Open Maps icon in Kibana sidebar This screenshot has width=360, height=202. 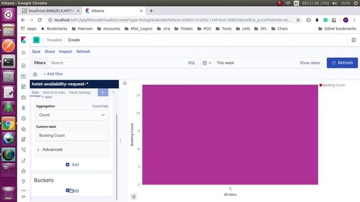click(x=24, y=108)
